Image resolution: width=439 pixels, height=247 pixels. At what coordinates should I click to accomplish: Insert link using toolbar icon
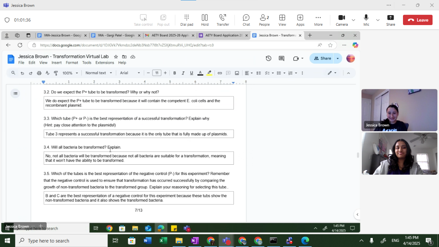point(220,73)
